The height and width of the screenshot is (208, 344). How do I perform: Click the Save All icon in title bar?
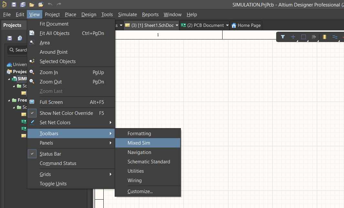click(x=23, y=5)
